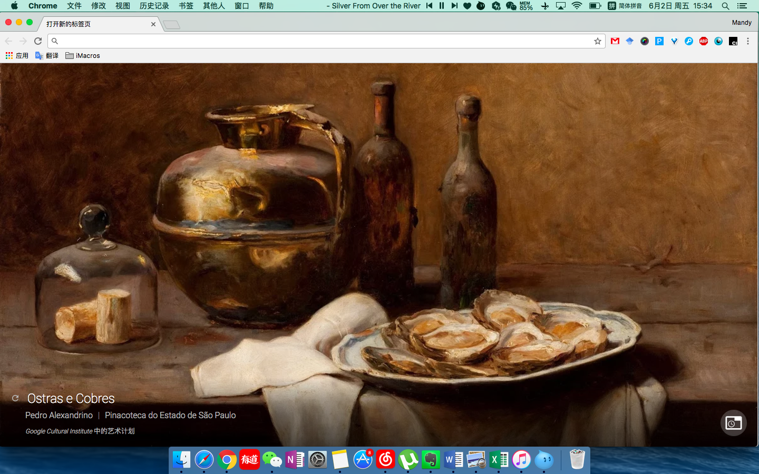
Task: Open the 书签 menu
Action: (x=186, y=6)
